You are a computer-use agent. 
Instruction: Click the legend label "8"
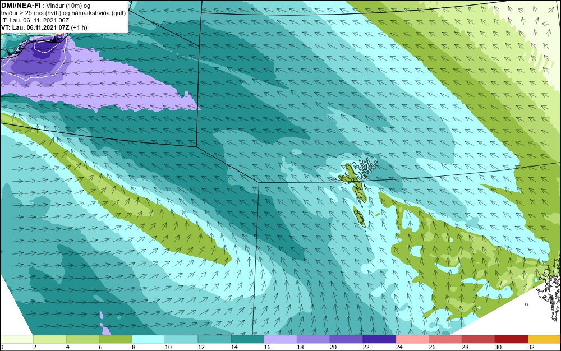134,347
